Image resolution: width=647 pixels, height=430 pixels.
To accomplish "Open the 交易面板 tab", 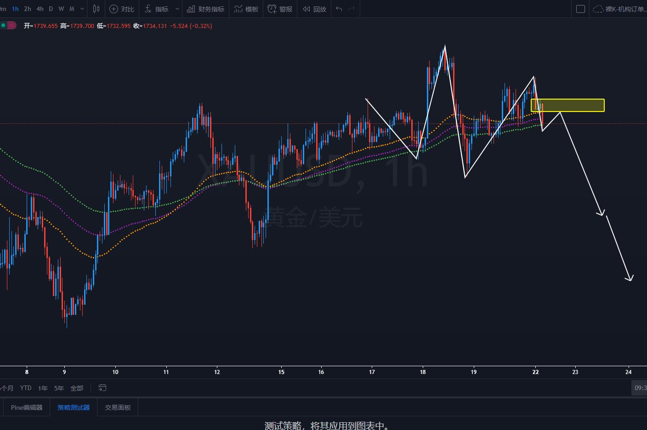I will point(118,408).
